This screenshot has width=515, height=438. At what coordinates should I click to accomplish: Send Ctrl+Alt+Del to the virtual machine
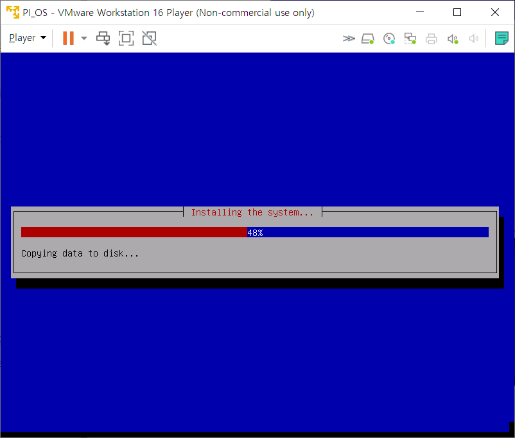[103, 38]
